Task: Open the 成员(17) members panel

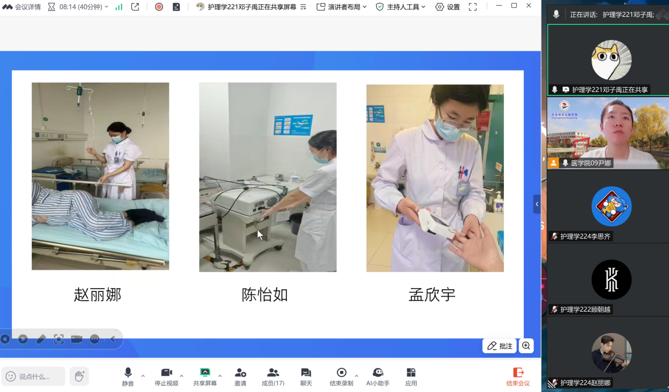Action: pyautogui.click(x=273, y=376)
